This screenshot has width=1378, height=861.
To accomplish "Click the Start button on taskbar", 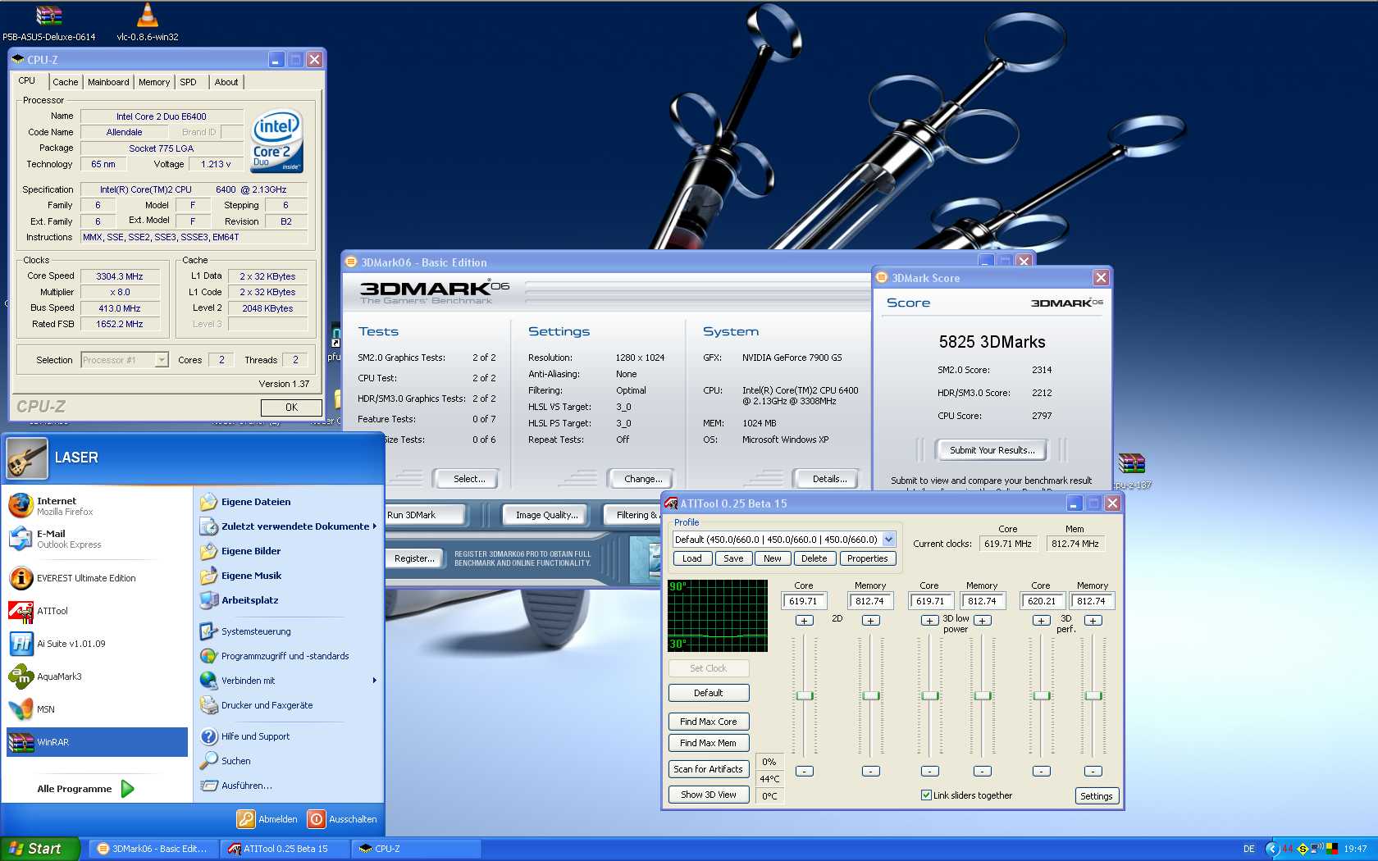I will (x=39, y=849).
